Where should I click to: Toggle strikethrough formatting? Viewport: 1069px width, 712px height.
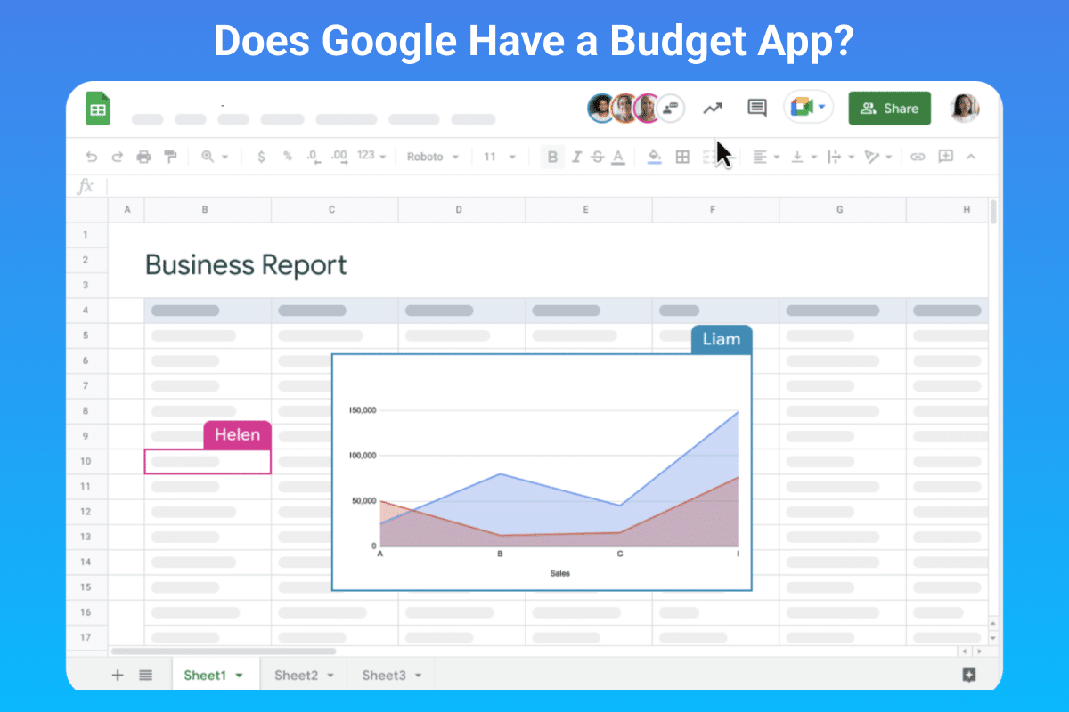[x=597, y=157]
